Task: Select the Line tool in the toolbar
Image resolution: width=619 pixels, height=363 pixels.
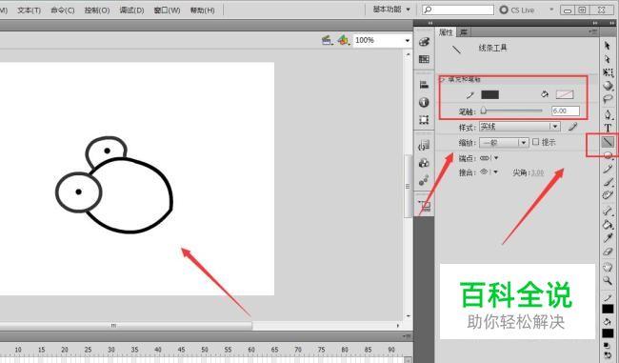Action: click(608, 141)
